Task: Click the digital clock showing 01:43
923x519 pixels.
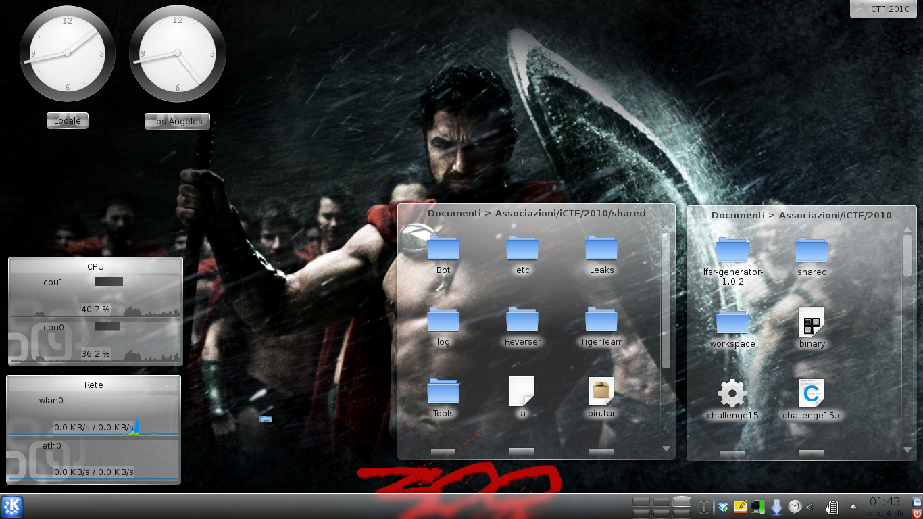Action: (x=884, y=502)
